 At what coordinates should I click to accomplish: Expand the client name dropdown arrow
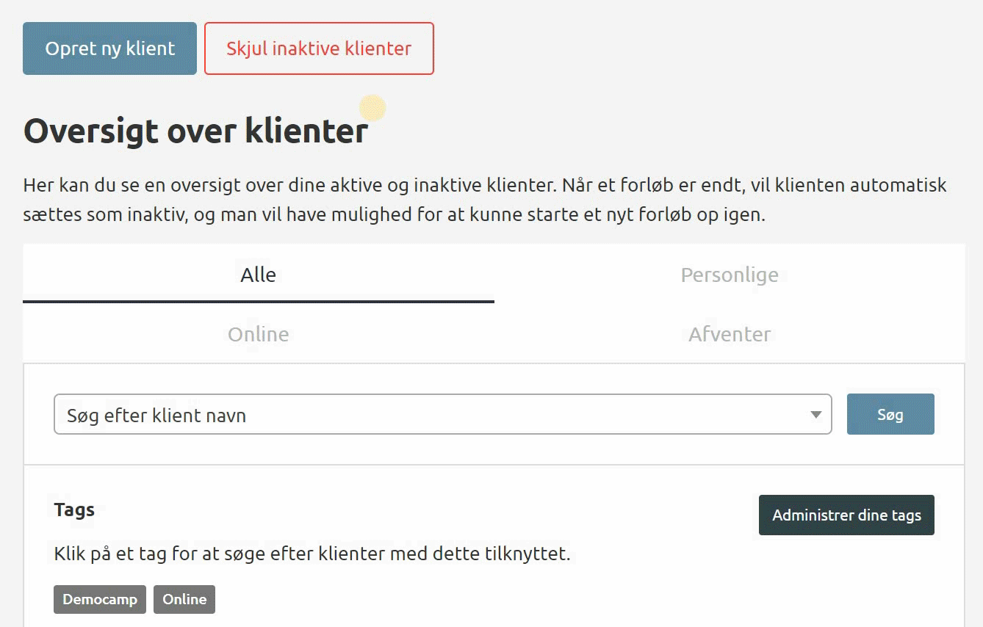[815, 415]
